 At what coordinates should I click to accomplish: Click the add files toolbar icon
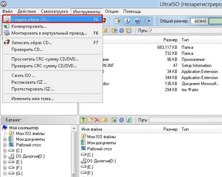118,21
